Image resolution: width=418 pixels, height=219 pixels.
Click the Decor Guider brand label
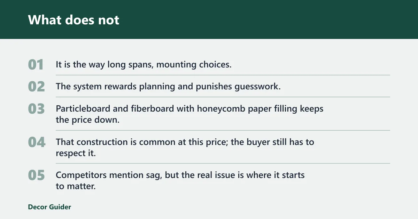[x=49, y=207]
